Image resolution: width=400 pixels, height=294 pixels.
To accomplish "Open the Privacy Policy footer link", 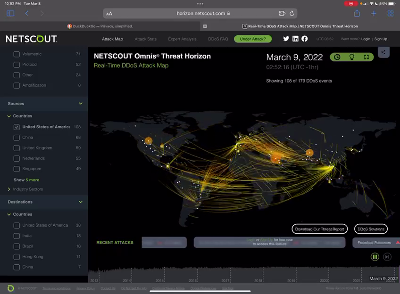I will click(x=85, y=288).
